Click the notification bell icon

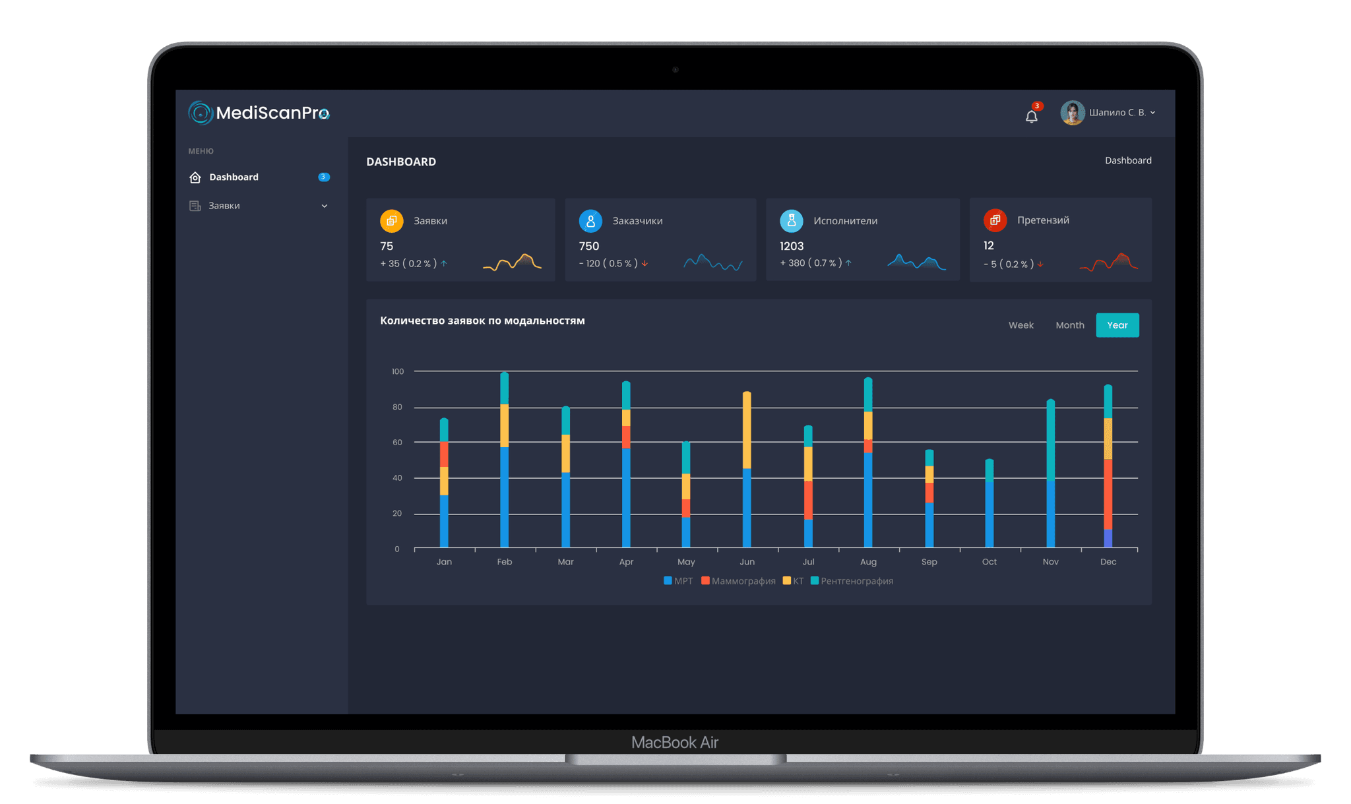[1031, 117]
